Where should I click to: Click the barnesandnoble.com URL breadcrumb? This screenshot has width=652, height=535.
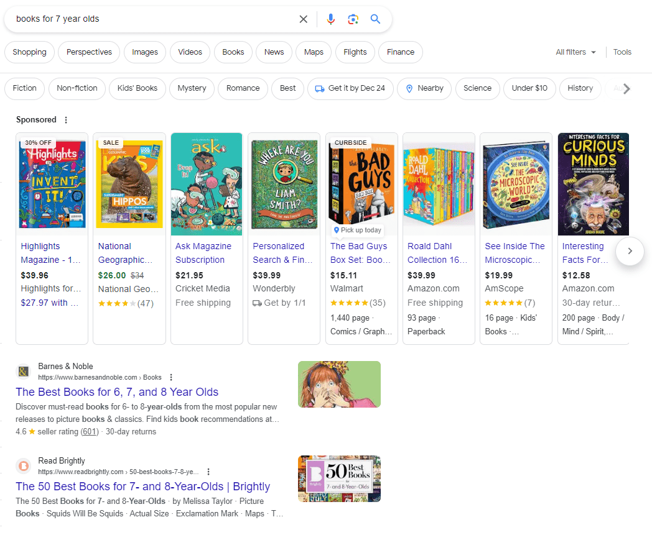[100, 377]
